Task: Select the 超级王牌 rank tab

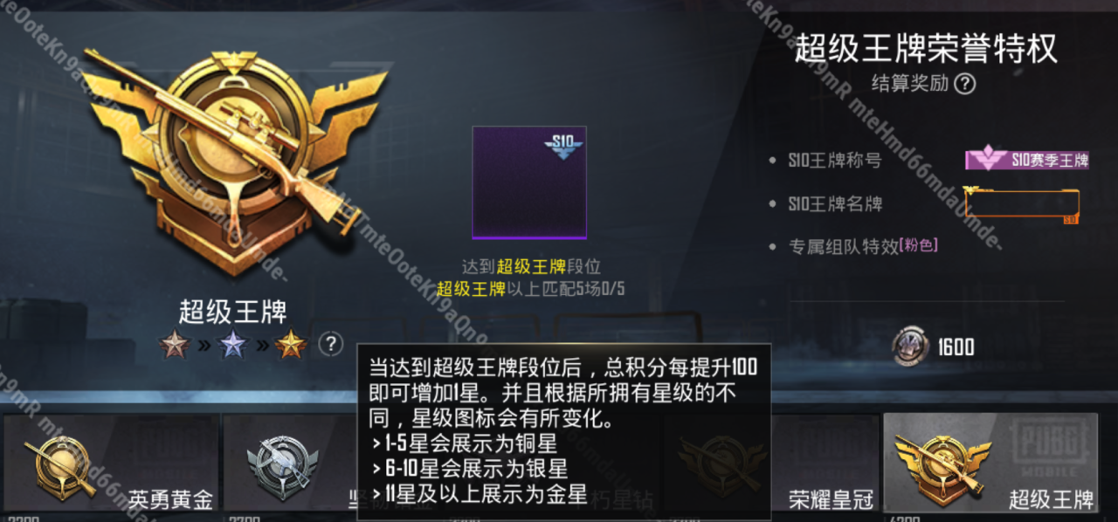Action: [x=990, y=464]
